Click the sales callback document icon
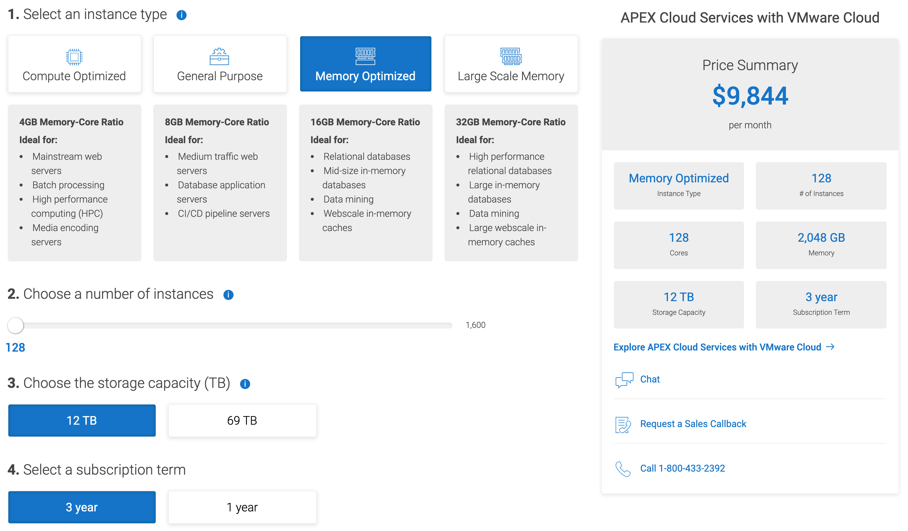The height and width of the screenshot is (531, 908). [x=623, y=424]
